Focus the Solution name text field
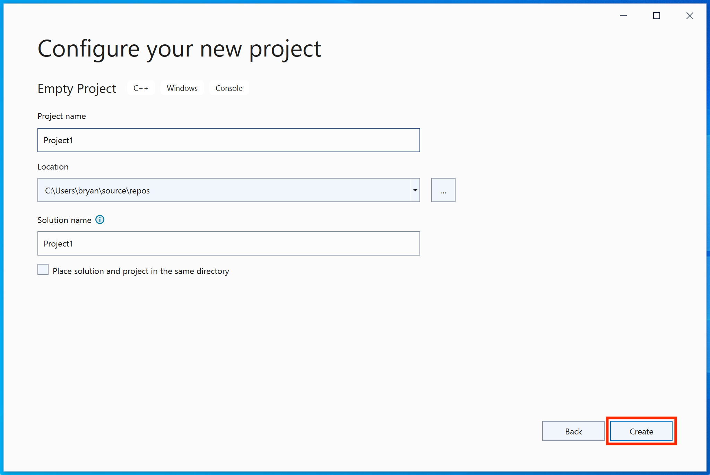The height and width of the screenshot is (475, 710). tap(229, 244)
